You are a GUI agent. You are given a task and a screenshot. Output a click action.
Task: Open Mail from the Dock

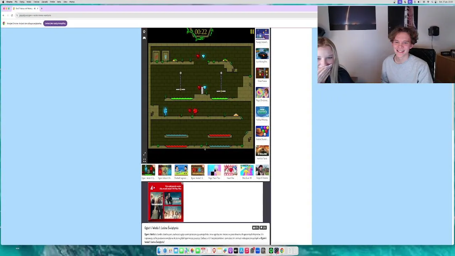tap(176, 251)
